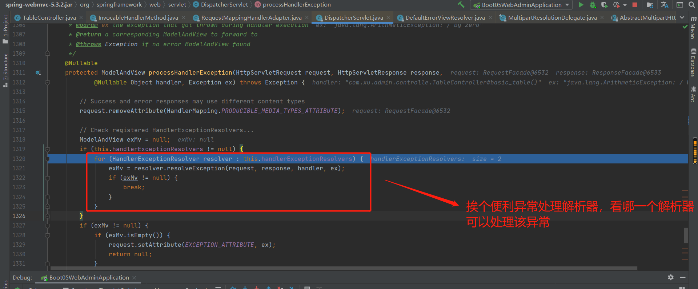Expand the profiler options dropdown arrow

[x=625, y=5]
